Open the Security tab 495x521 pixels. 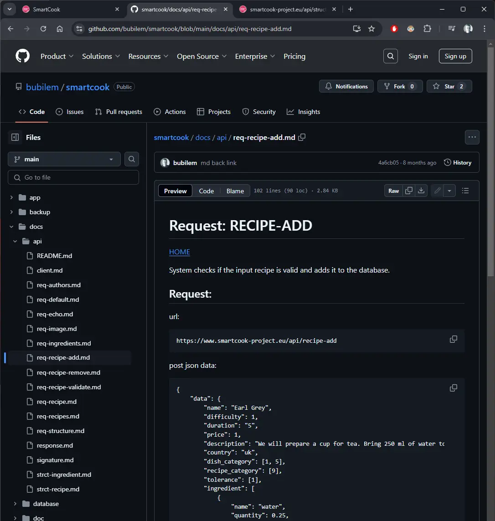click(259, 112)
